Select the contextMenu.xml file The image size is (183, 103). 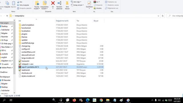tap(28, 52)
